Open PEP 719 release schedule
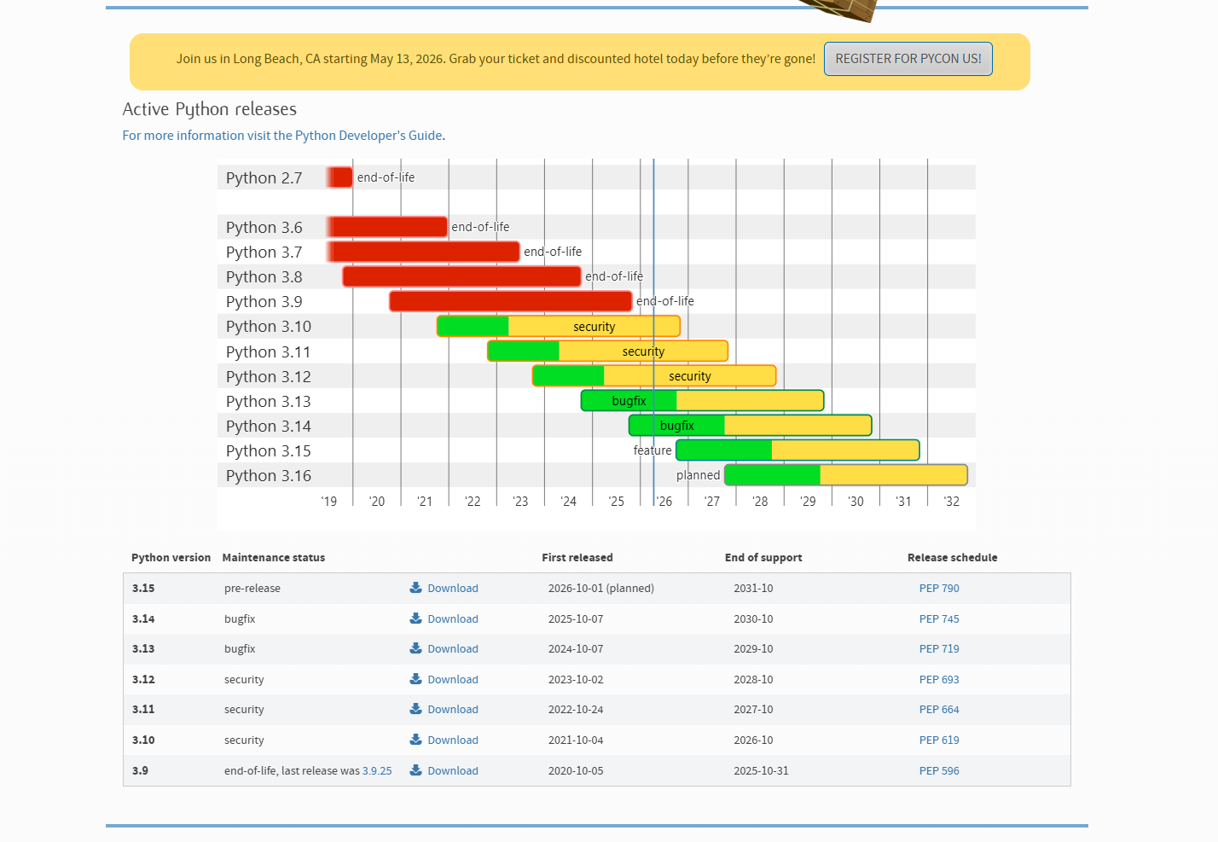 click(939, 649)
